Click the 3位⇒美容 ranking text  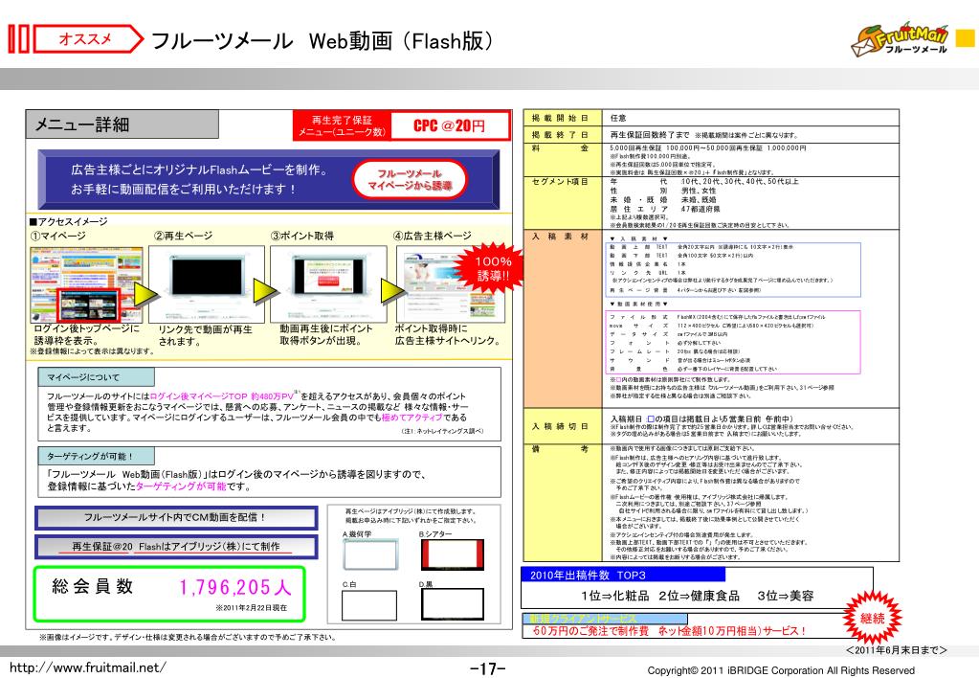pos(786,597)
